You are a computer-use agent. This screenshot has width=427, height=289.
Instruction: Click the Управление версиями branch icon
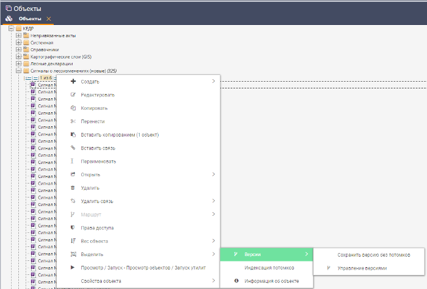click(x=329, y=268)
